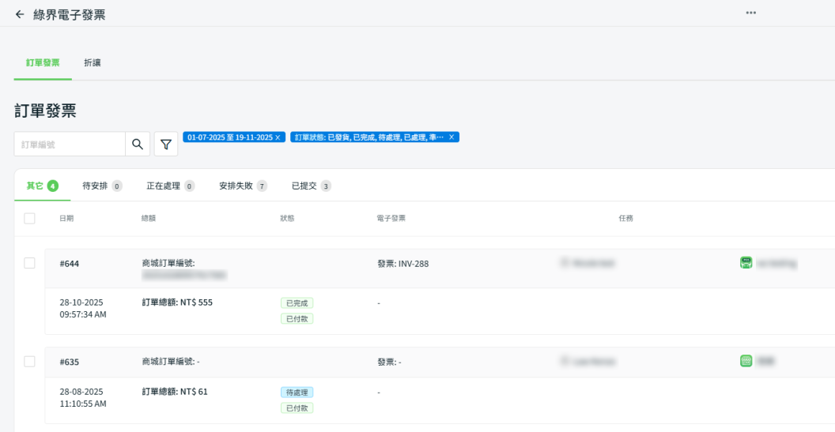Click the green store icon for order #635
This screenshot has height=432, width=835.
click(746, 361)
